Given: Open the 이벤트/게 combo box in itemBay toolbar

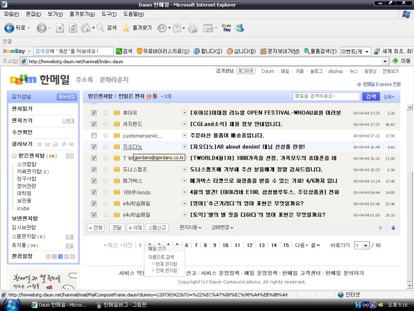Looking at the screenshot, I should point(355,51).
